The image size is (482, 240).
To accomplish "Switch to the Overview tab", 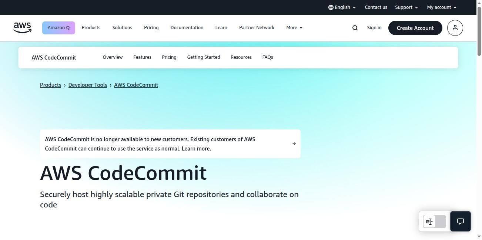I will point(113,57).
